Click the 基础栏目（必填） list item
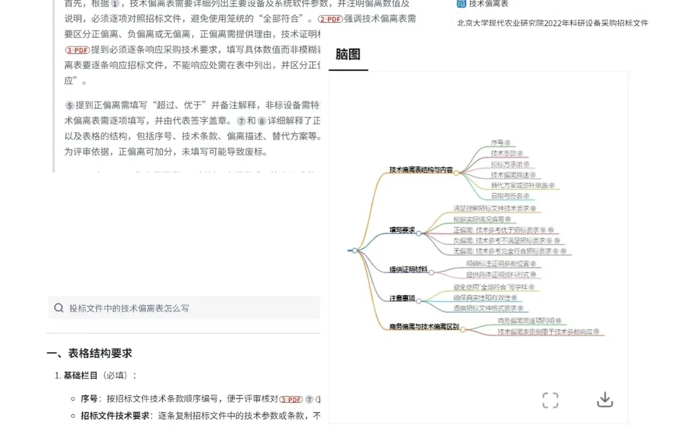This screenshot has width=688, height=426. 96,376
